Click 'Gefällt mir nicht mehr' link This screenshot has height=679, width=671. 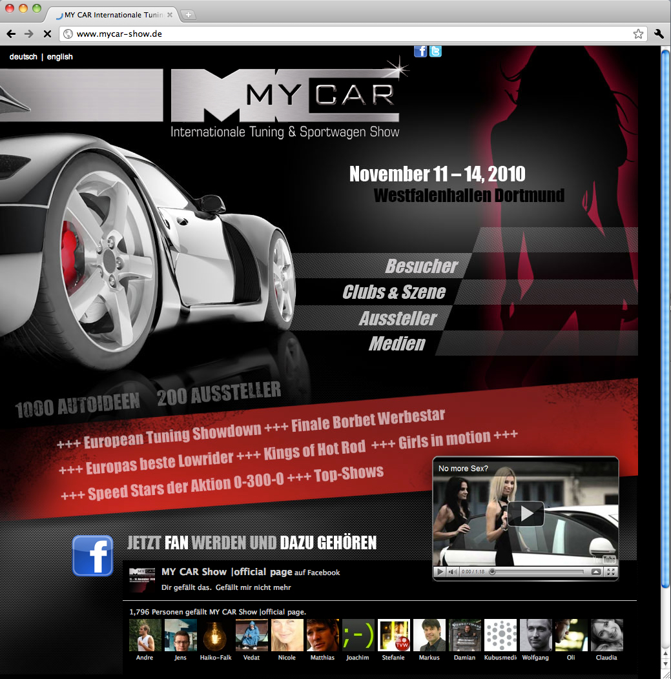(x=253, y=587)
